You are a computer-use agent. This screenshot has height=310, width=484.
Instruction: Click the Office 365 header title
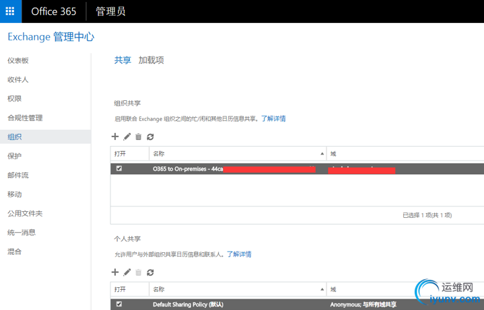(x=54, y=11)
